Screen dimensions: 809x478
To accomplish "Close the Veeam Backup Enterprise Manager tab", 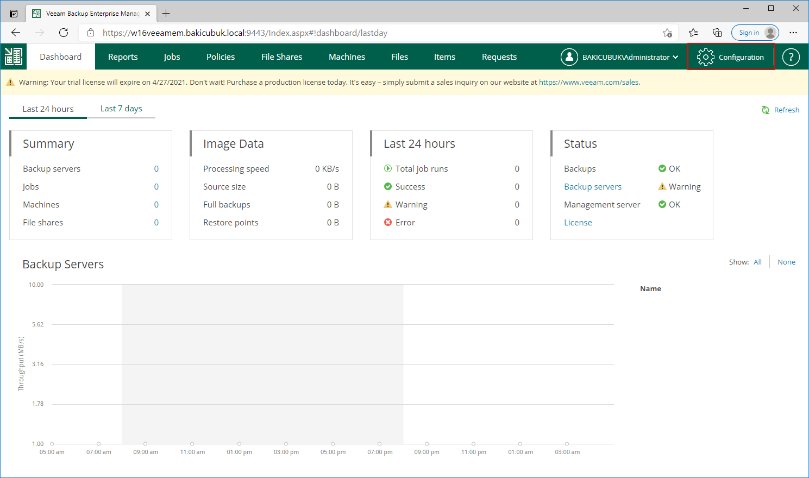I will [x=147, y=14].
